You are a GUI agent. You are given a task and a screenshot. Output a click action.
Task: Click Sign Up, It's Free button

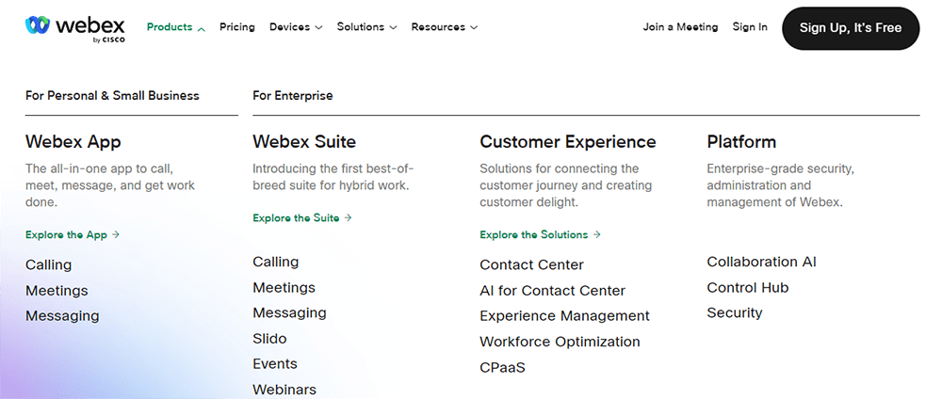pyautogui.click(x=850, y=28)
